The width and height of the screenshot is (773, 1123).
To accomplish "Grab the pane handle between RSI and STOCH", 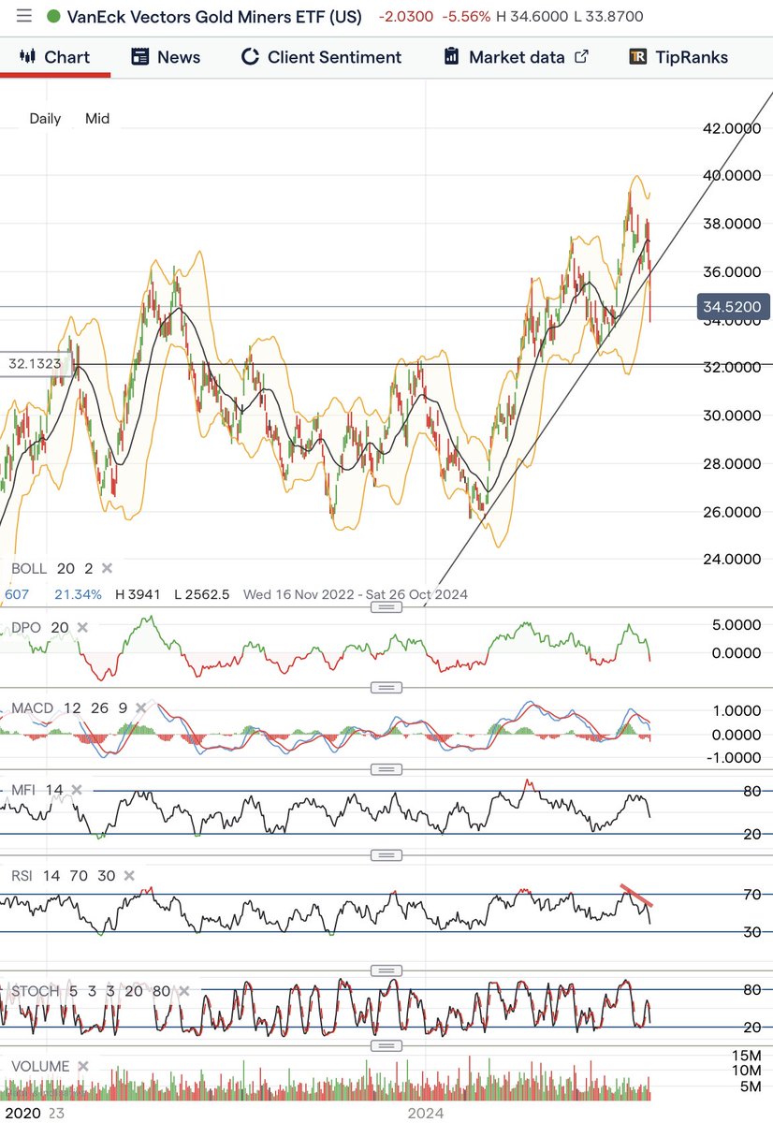I will [386, 970].
